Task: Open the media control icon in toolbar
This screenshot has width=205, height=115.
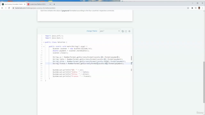Action: pos(196,8)
